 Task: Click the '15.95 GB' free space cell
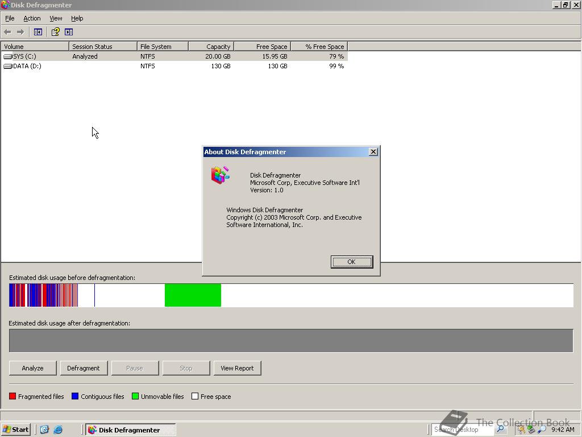pyautogui.click(x=275, y=56)
